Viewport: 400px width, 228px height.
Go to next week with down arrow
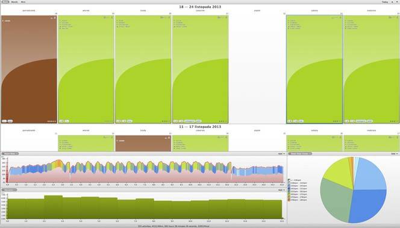[396, 2]
